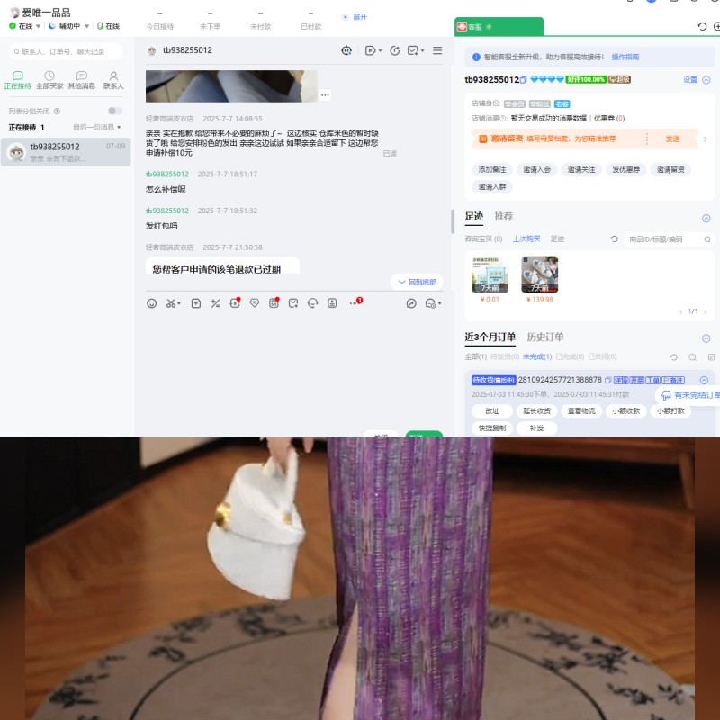Viewport: 720px width, 720px height.
Task: Toggle the 列表分组关闭 switch
Action: 115,111
